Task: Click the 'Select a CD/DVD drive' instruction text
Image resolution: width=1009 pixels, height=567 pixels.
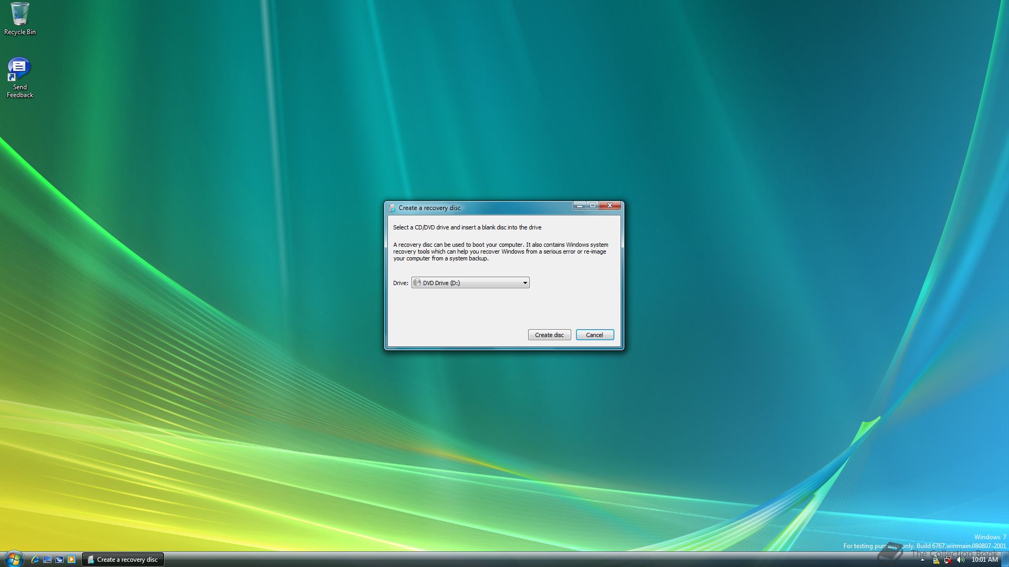Action: point(467,227)
